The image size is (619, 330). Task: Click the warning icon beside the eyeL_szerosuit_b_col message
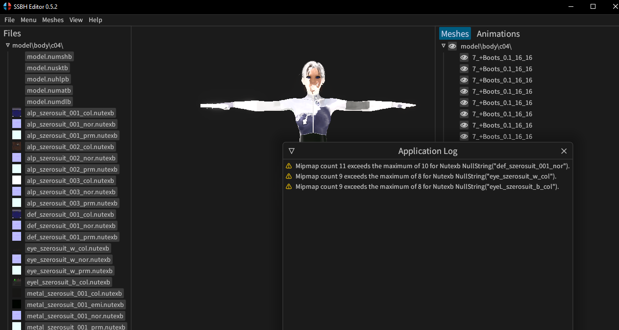tap(289, 186)
